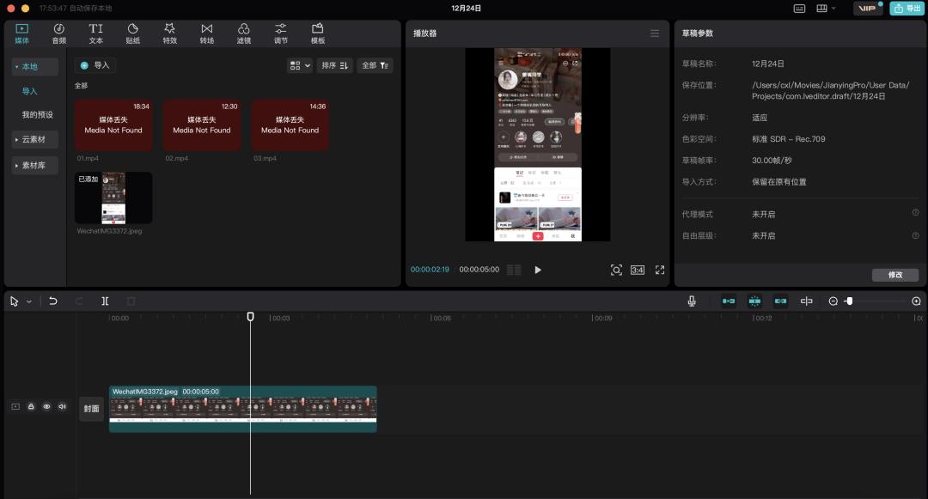Play the video preview
This screenshot has width=928, height=499.
(x=538, y=270)
